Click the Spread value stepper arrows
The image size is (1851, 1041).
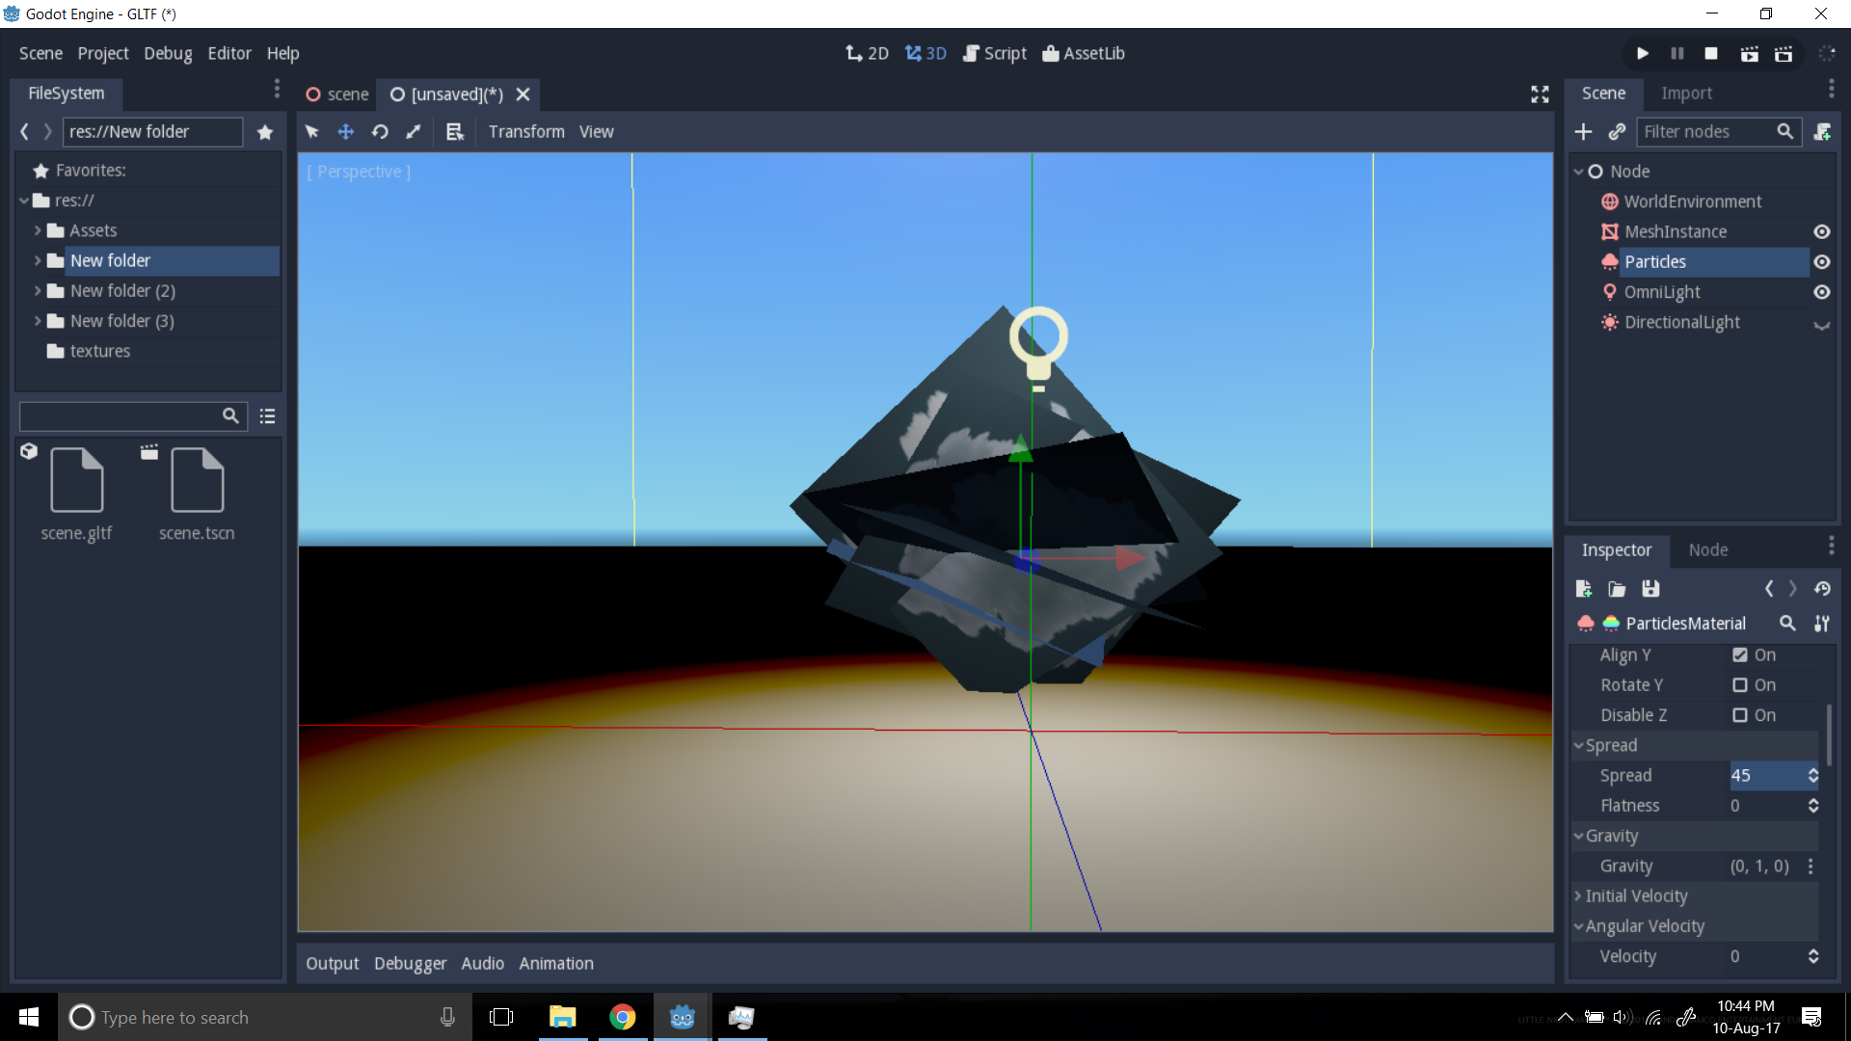tap(1812, 776)
